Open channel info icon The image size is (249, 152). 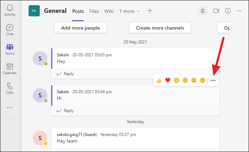coord(228,11)
